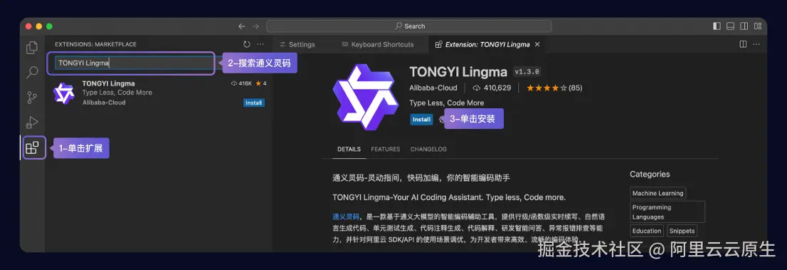787x270 pixels.
Task: Click the split editor right icon
Action: click(x=744, y=44)
